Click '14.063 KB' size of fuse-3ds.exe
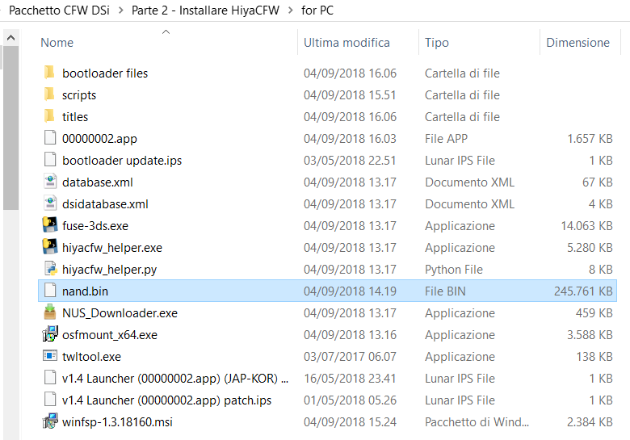630x440 pixels. (586, 225)
